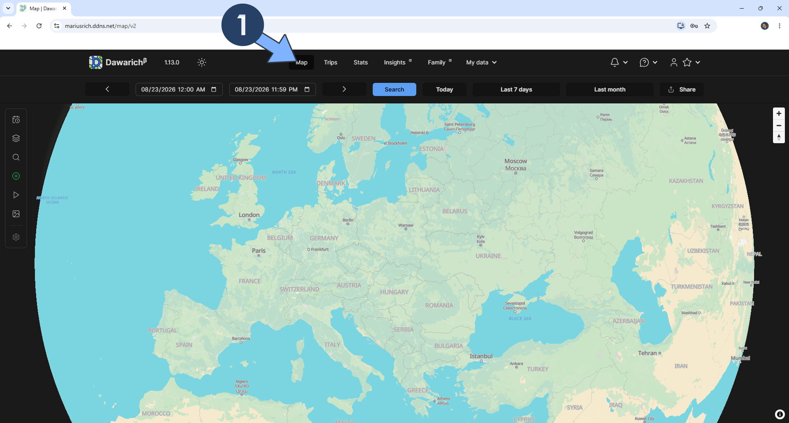The image size is (789, 423).
Task: Click the blue Search button
Action: [x=394, y=89]
